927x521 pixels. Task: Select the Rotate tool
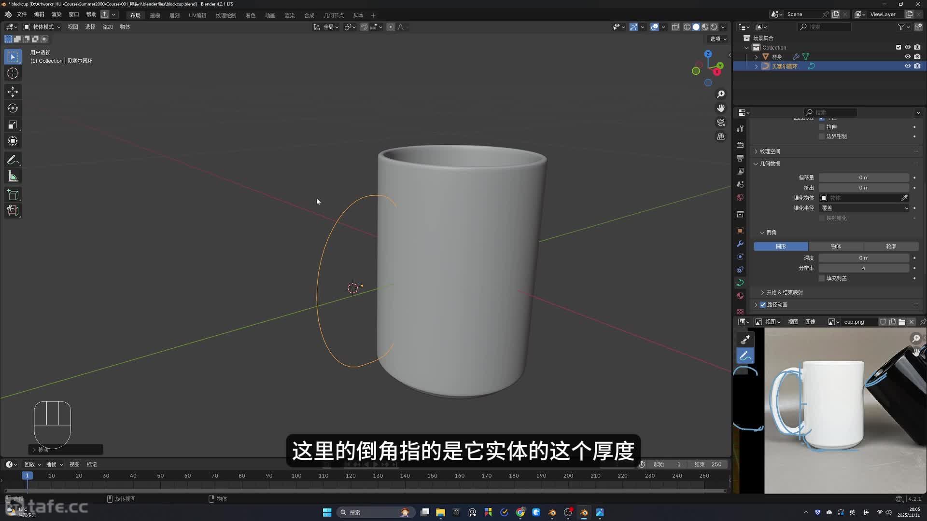point(13,108)
